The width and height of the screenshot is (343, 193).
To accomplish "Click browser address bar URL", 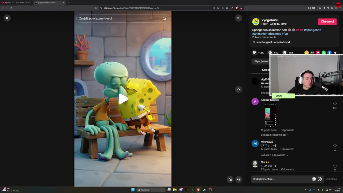I will tap(132, 8).
